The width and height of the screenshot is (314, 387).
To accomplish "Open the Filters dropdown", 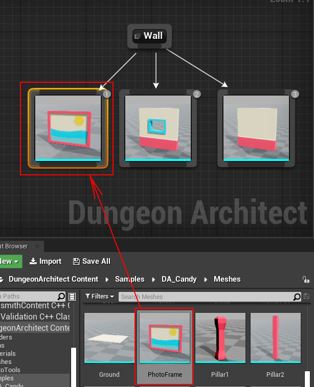I will coord(100,297).
